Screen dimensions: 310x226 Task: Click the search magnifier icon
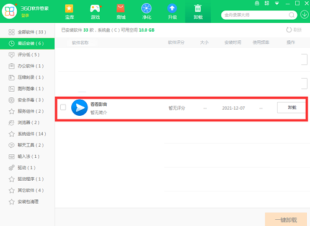click(291, 15)
